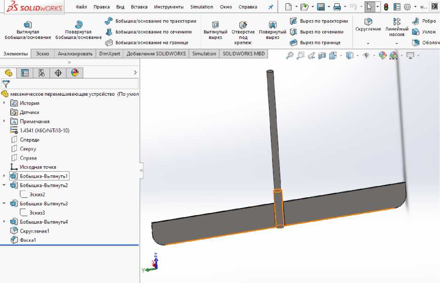Click the Rebuild traffic light icon
440x283 pixels.
[x=386, y=7]
